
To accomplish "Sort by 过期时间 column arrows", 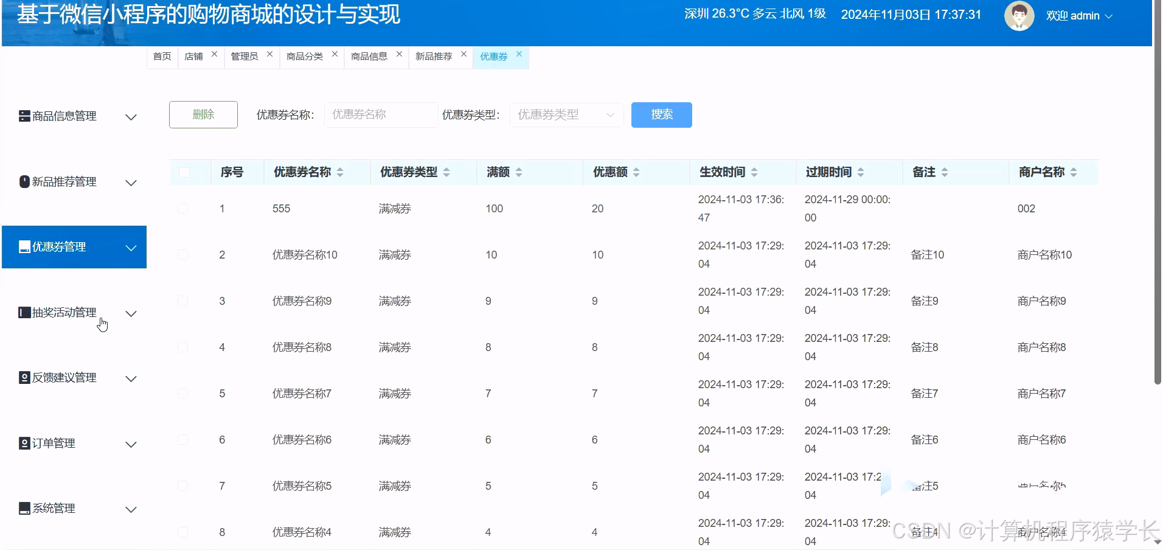I will click(861, 173).
